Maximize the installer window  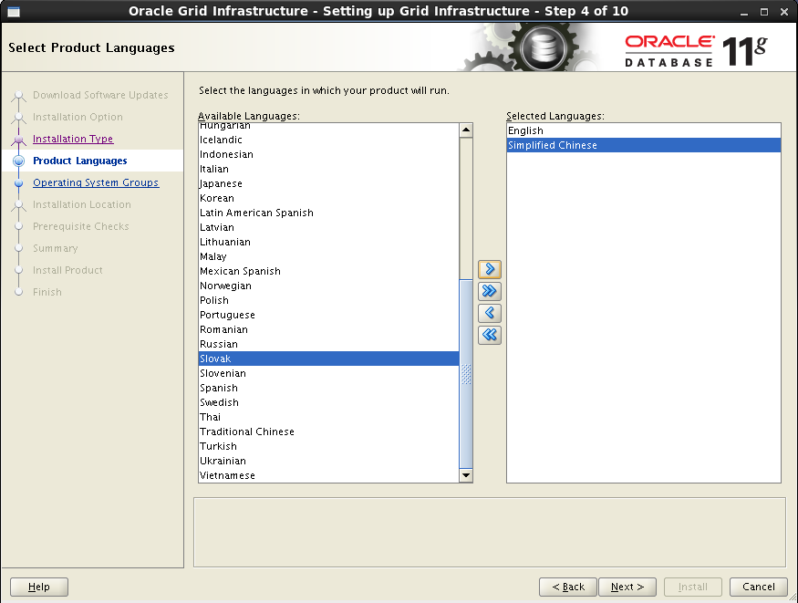(x=764, y=12)
